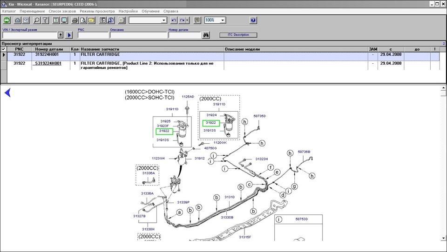This screenshot has height=252, width=447.
Task: Go to the catalog Home icon
Action: 18,20
